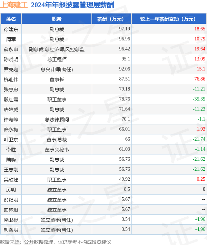Viewport: 207px width, 245px height.
Task: Click the salary value 95.1
Action: coord(126,59)
